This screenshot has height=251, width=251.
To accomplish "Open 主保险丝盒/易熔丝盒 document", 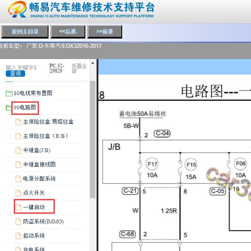I will click(48, 122).
